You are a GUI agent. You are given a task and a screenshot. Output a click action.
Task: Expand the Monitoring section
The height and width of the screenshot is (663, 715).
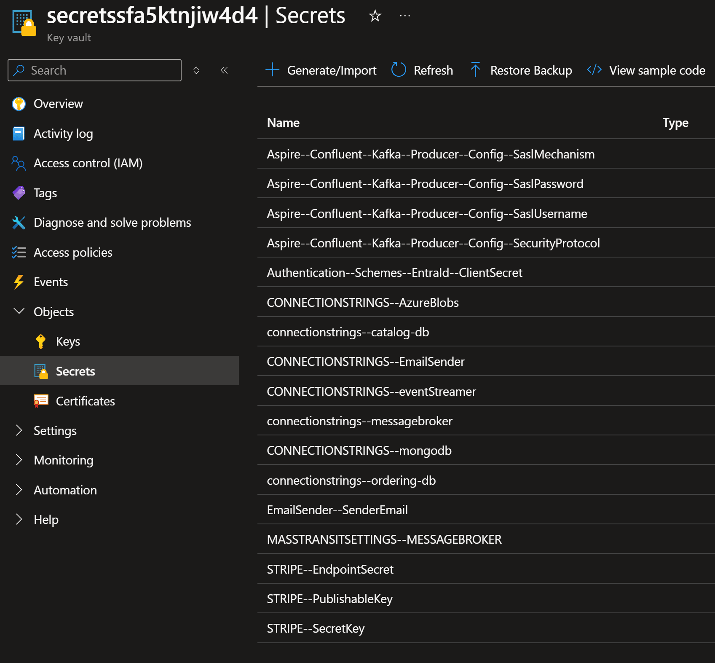19,460
